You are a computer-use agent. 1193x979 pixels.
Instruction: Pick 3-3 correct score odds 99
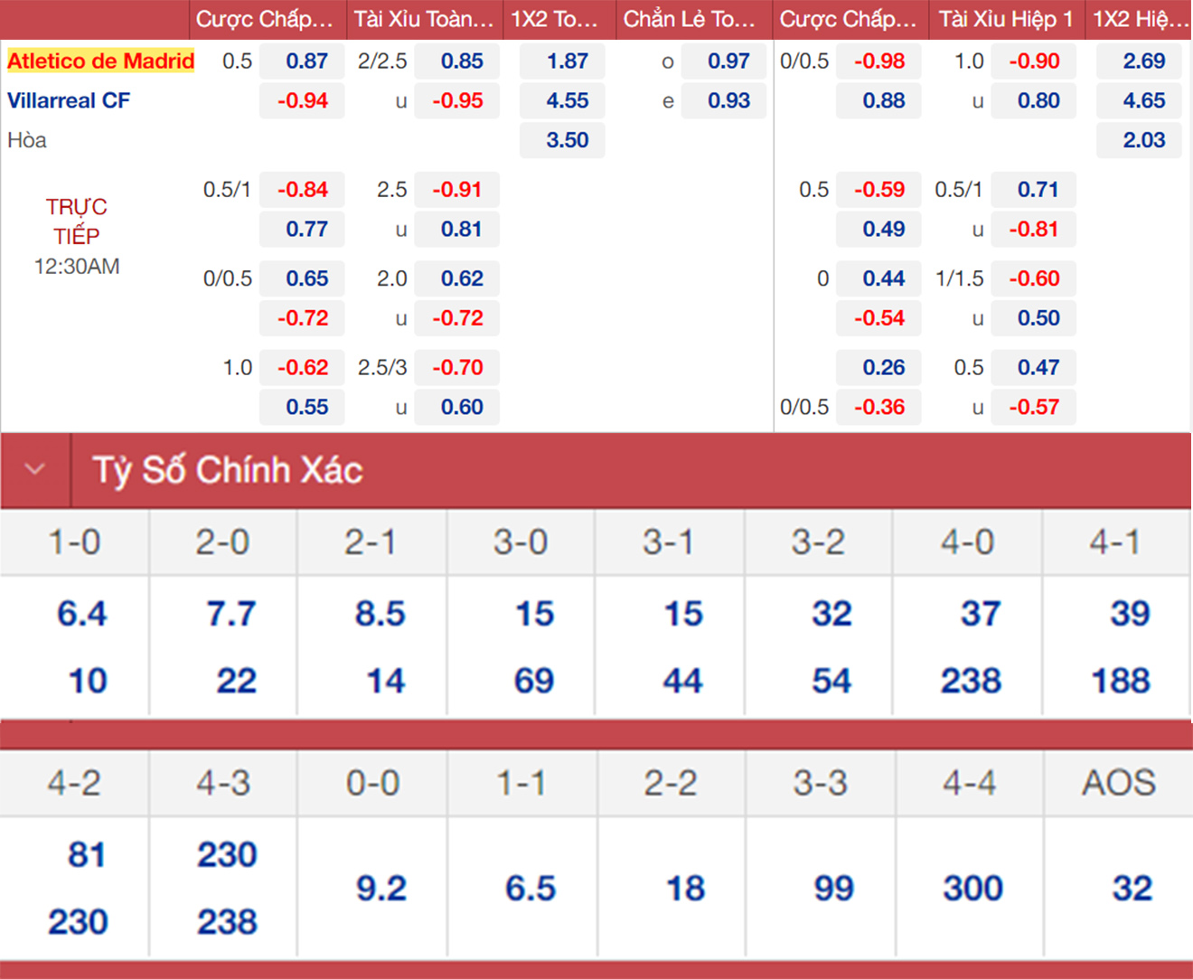pos(833,889)
